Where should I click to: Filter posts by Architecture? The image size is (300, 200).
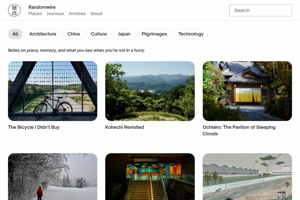pos(43,34)
